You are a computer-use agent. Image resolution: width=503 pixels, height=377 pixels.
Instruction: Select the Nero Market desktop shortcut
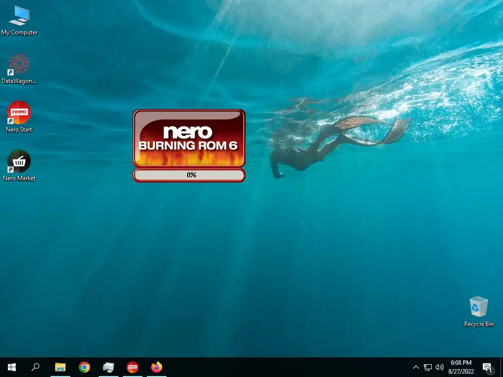[19, 166]
